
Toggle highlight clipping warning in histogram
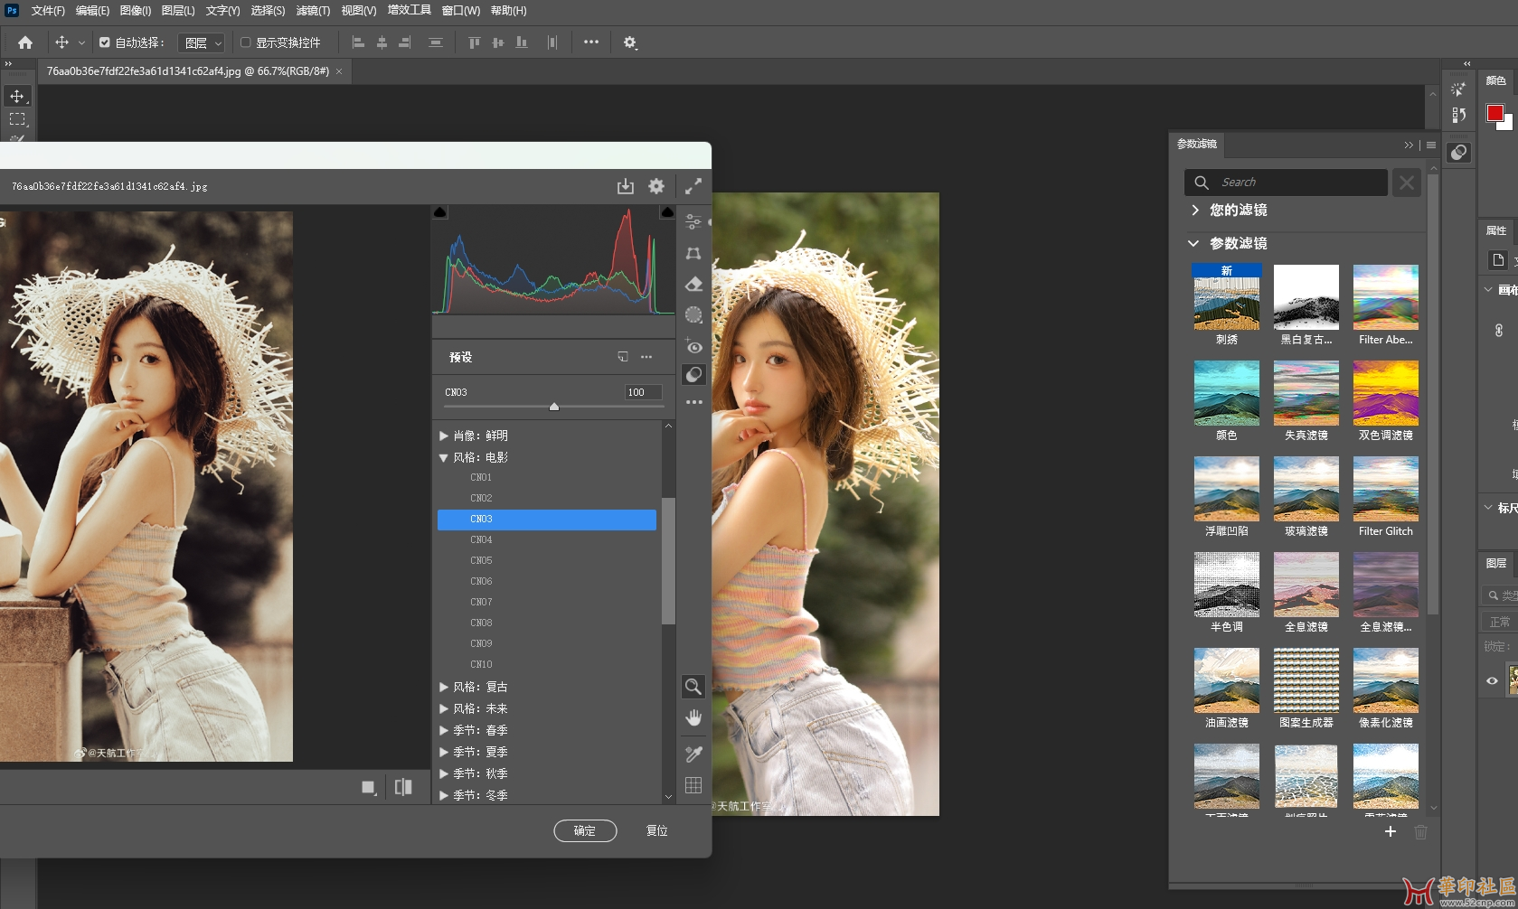pos(667,212)
